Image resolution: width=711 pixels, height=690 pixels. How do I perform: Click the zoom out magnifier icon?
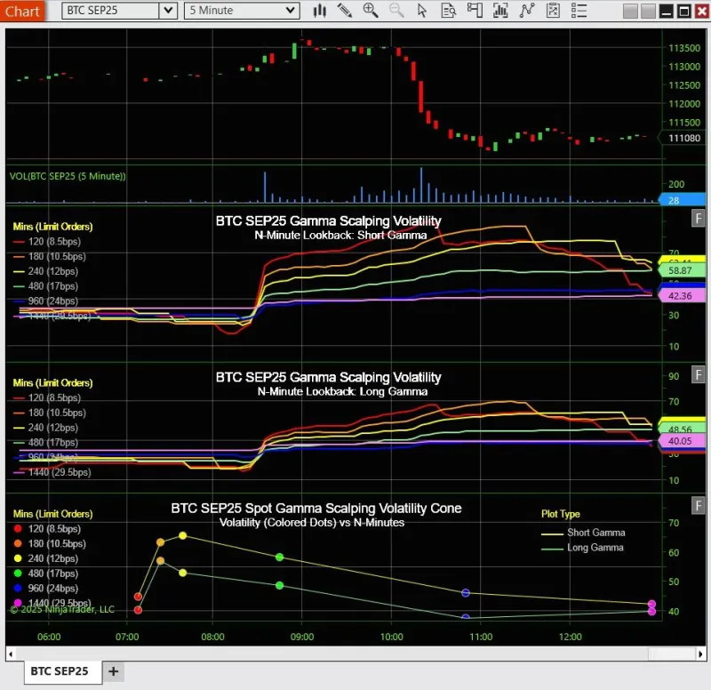click(x=396, y=11)
